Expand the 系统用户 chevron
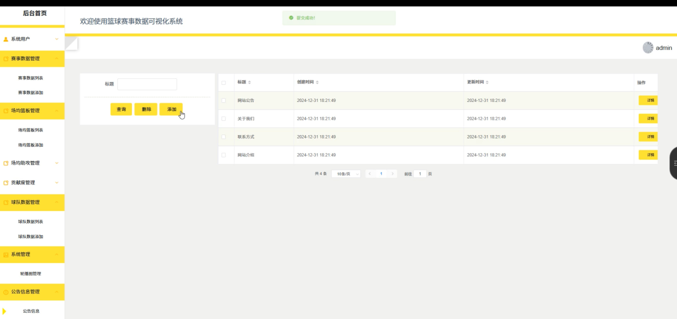This screenshot has height=319, width=677. pos(57,39)
